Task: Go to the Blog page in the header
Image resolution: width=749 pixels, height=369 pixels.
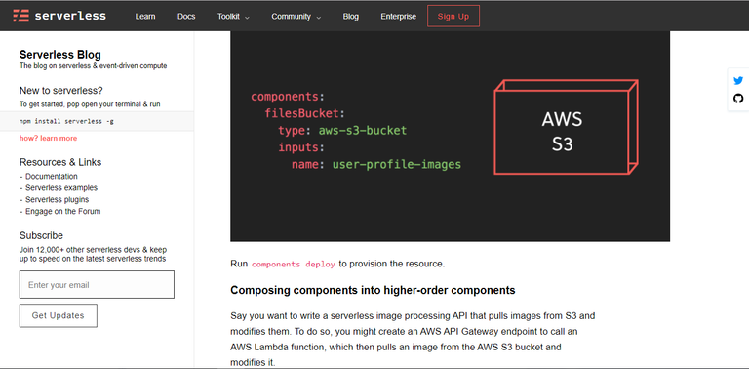Action: point(351,17)
